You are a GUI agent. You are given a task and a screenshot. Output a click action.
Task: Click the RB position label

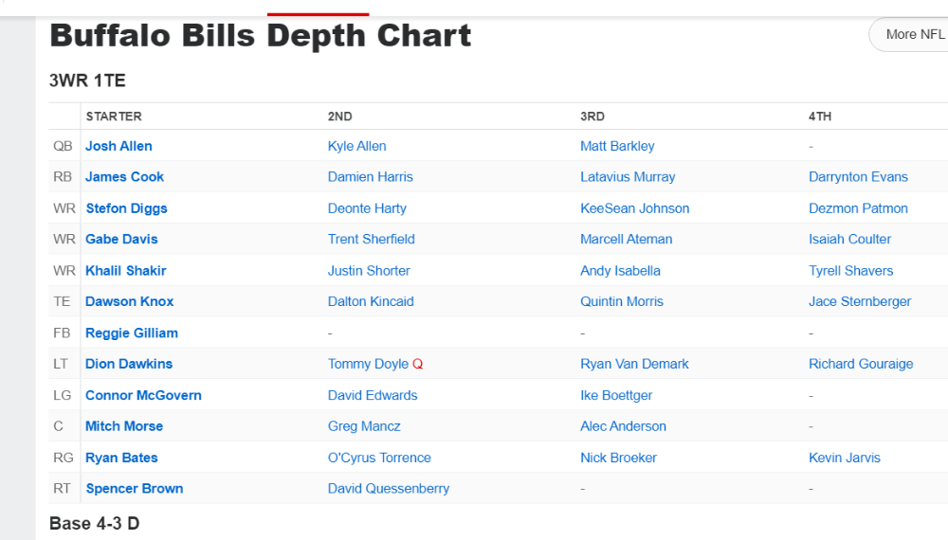point(63,177)
